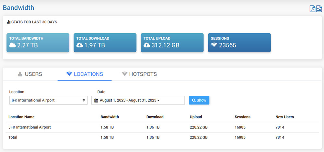Sort by Bandwidth column header

click(110, 117)
